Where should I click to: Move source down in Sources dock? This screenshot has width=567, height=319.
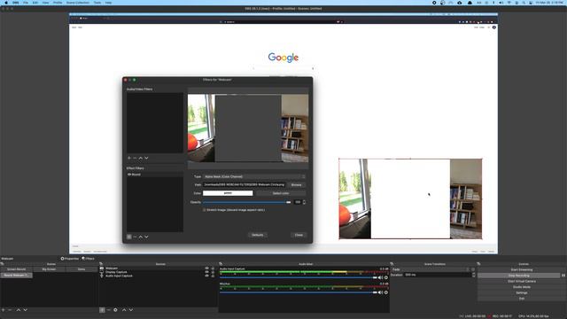[x=131, y=310]
